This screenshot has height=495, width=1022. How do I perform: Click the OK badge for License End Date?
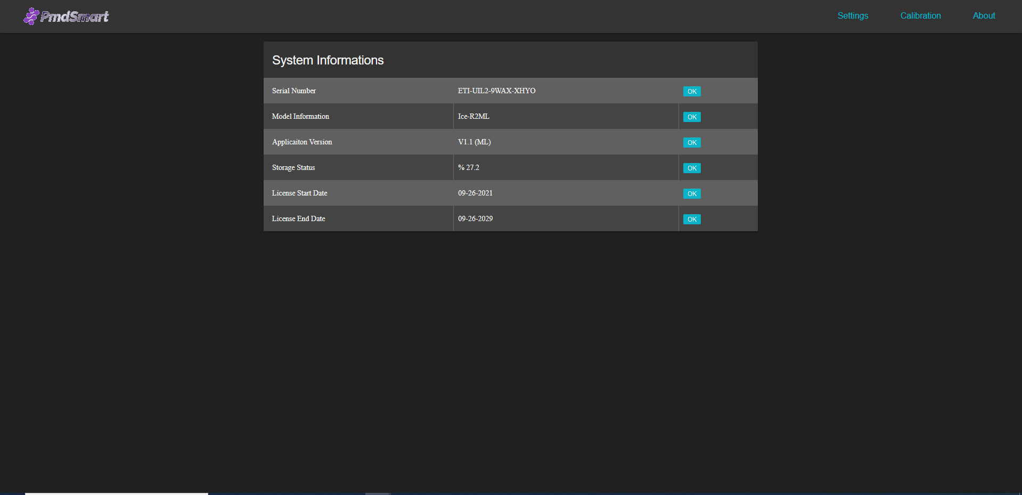(x=692, y=219)
